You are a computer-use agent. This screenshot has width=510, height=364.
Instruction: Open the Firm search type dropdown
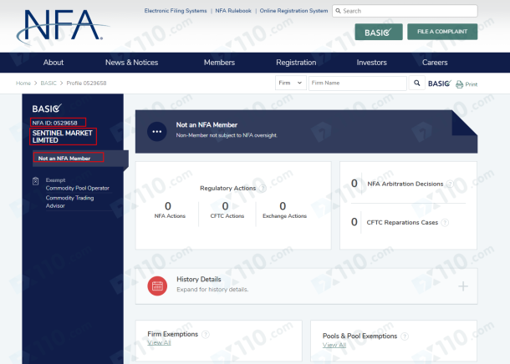290,83
